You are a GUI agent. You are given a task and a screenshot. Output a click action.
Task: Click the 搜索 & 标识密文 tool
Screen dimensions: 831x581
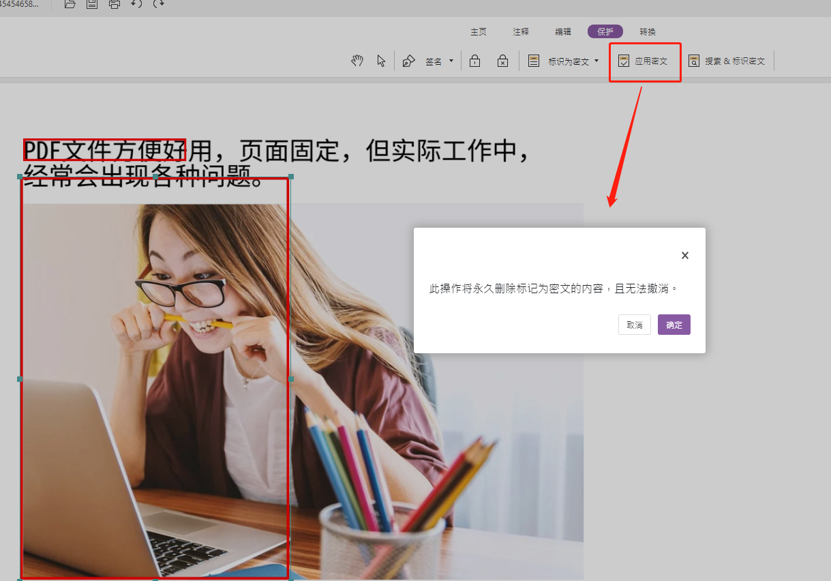tap(727, 61)
